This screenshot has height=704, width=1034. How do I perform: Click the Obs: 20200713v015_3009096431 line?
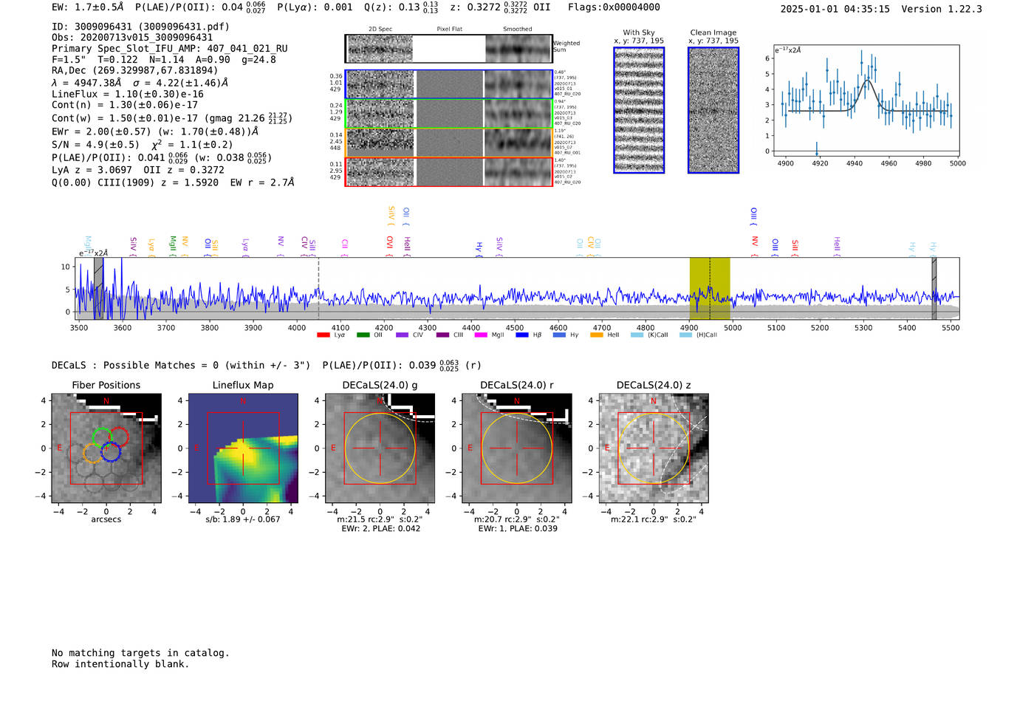(x=132, y=38)
